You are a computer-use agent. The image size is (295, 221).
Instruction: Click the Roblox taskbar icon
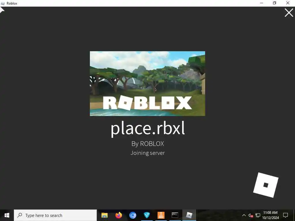tap(189, 215)
